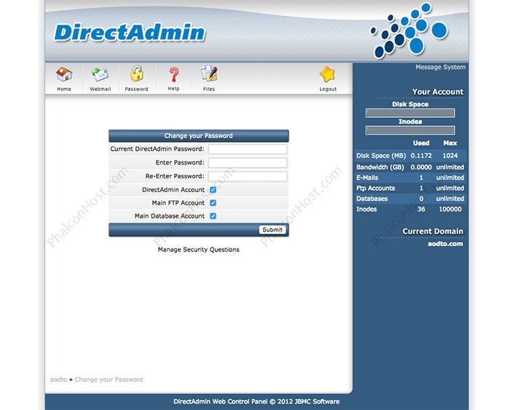Focus the Current DirectAdmin Password field

[x=248, y=149]
